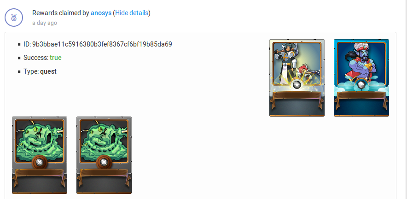The image size is (407, 199).
Task: Click the circular medal rewards icon
Action: pyautogui.click(x=14, y=18)
